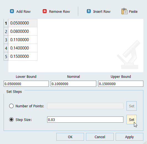Screen dimensions: 147x144
Task: Click Set button next to Number of Points
Action: [x=131, y=106]
